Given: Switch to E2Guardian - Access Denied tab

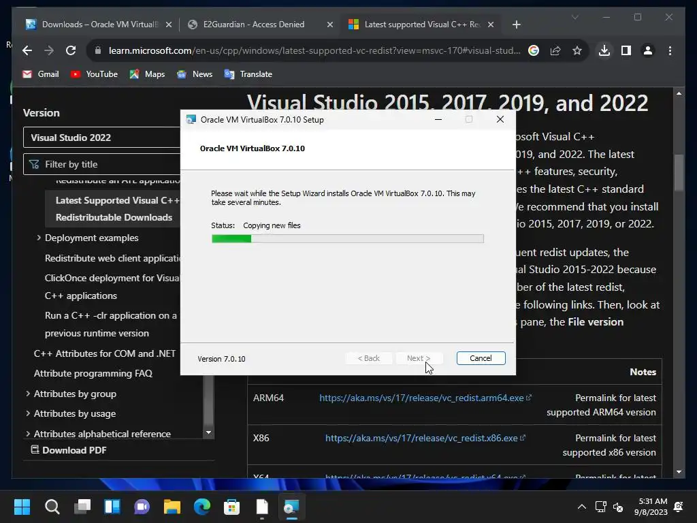Looking at the screenshot, I should 260,25.
